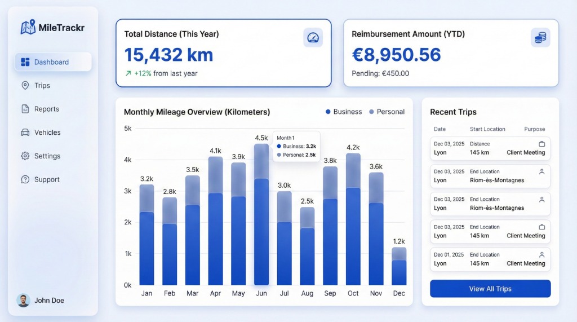Viewport: 577px width, 322px height.
Task: Click the speedometer icon on Total Distance card
Action: coord(313,38)
